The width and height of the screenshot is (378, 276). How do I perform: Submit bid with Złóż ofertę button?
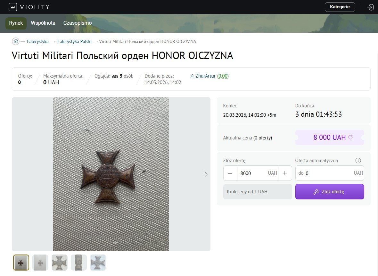point(330,192)
